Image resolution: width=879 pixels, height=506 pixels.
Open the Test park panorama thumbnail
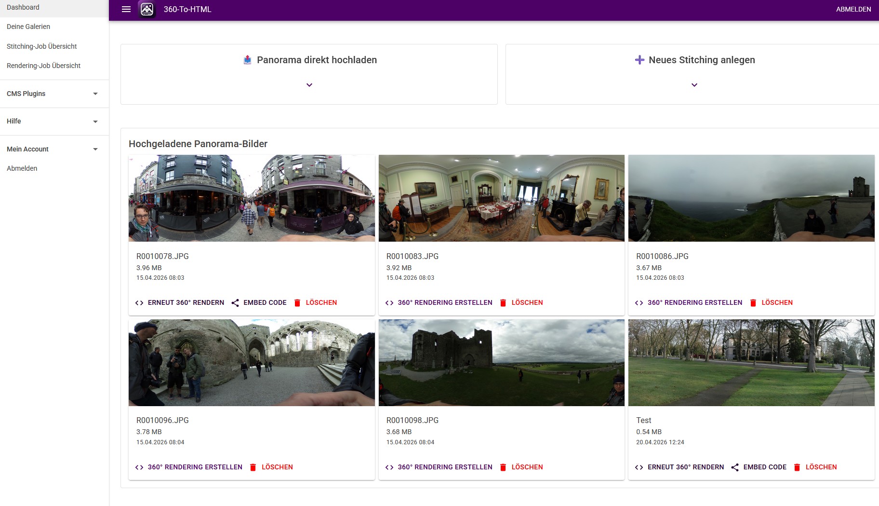pyautogui.click(x=751, y=363)
